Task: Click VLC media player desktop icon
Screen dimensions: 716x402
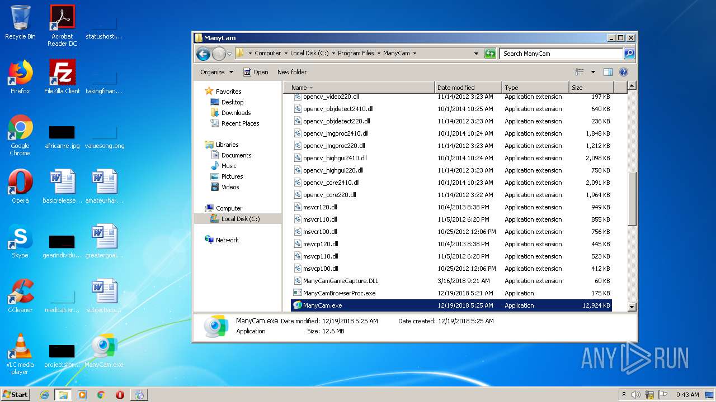Action: pyautogui.click(x=20, y=354)
